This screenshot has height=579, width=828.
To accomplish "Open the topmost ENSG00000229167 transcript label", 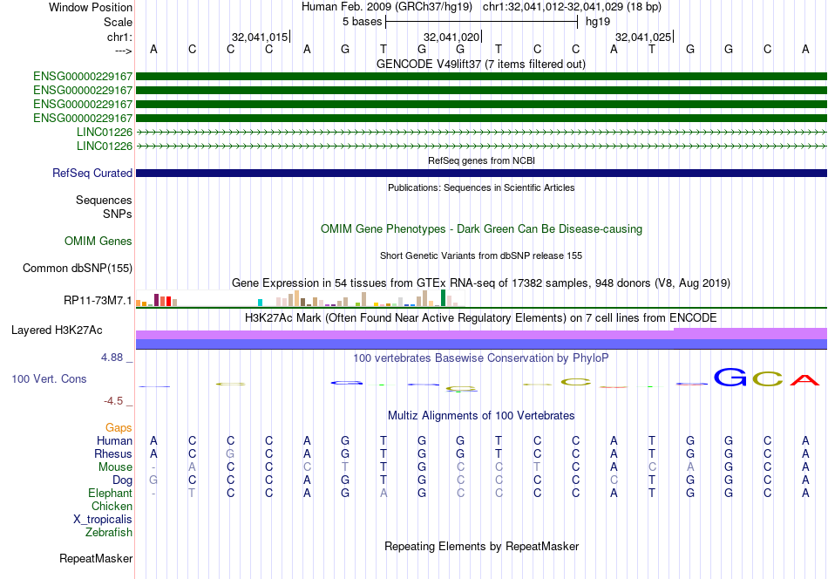I will click(x=83, y=77).
